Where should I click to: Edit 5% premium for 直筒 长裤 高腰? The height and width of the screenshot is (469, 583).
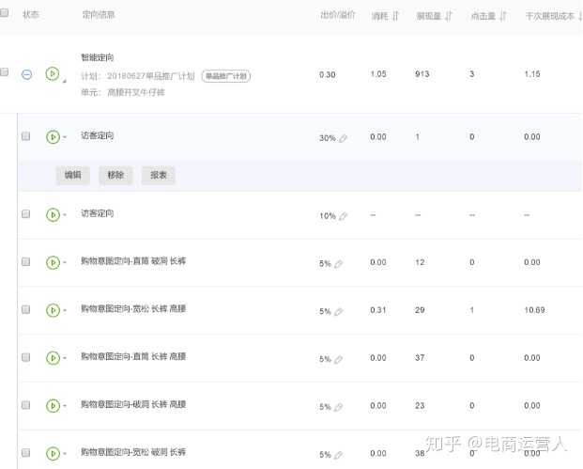click(338, 359)
